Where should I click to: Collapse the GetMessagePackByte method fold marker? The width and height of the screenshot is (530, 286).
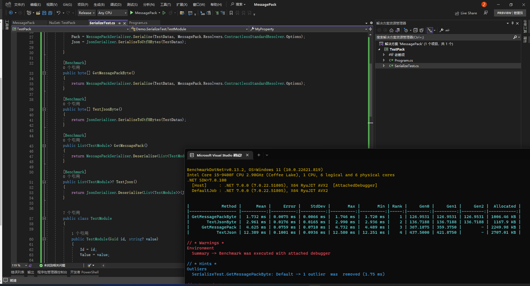click(44, 73)
